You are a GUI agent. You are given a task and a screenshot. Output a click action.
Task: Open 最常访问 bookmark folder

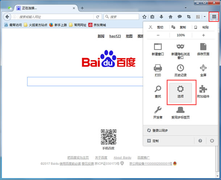click(x=13, y=25)
